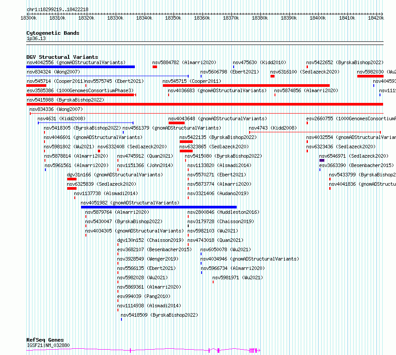Screen dimensions: 396x355
Task: Click the nsv5415988 (ByrskaBishop2022) label
Action: 65,100
